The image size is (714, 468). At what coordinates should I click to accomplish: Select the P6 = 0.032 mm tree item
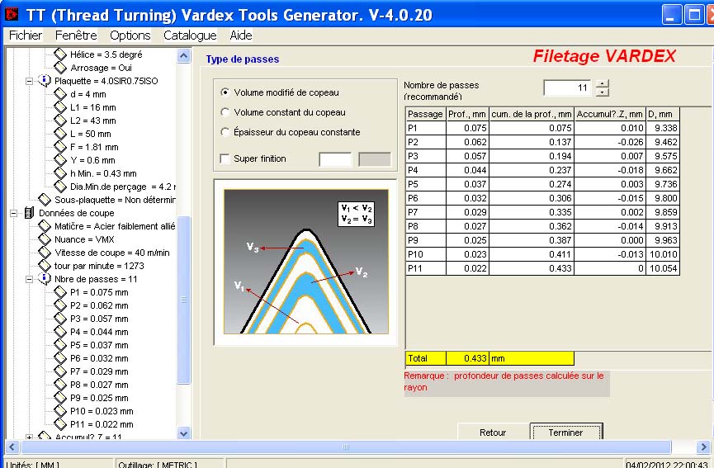pos(99,358)
